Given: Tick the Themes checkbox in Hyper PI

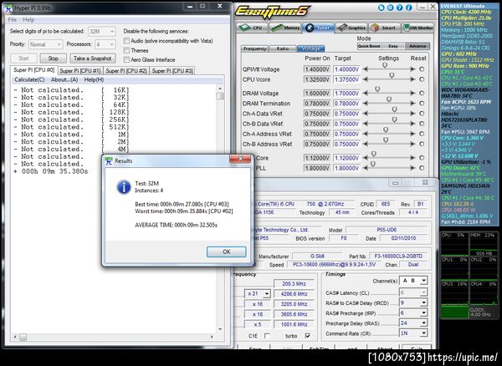Looking at the screenshot, I should pyautogui.click(x=127, y=50).
